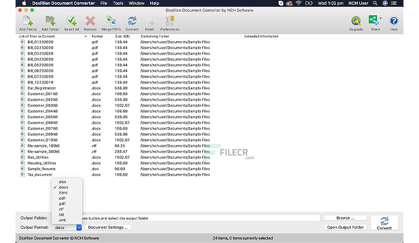419x243 pixels.
Task: Open the File menu
Action: pos(104,3)
